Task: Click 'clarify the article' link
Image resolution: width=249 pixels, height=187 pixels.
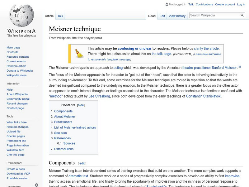Action: point(206,48)
